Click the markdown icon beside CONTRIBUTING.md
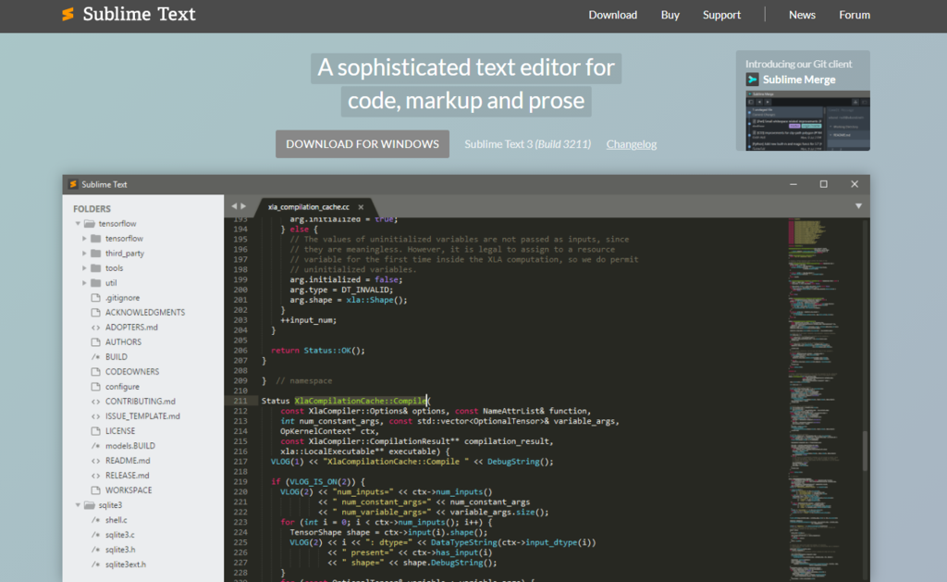 pos(95,401)
